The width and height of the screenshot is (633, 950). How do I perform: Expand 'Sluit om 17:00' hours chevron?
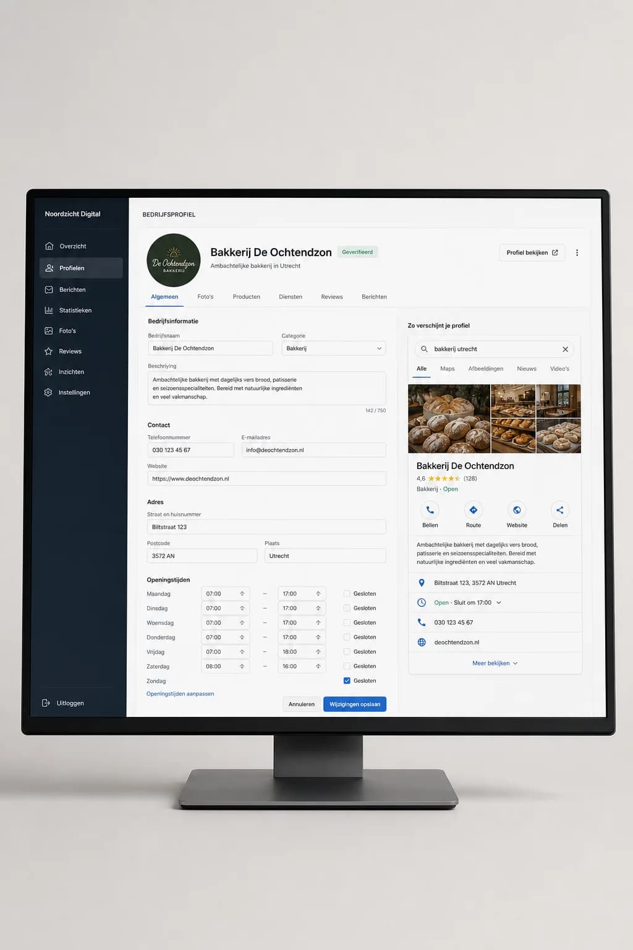[x=499, y=602]
